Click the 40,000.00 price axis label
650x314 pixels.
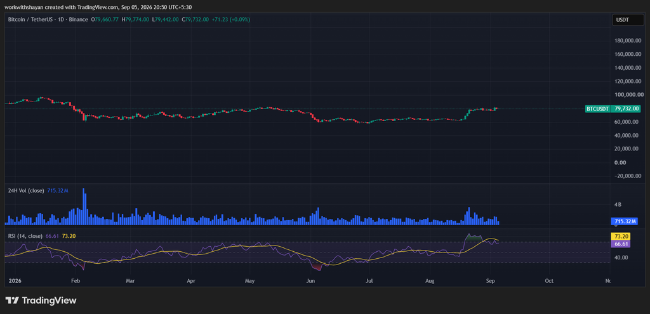click(626, 136)
